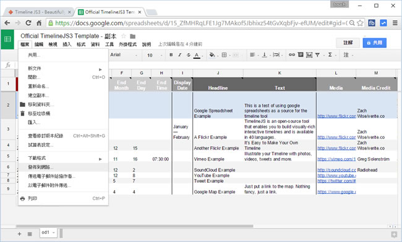Click the Twitter media link
This screenshot has width=402, height=242.
point(336,181)
